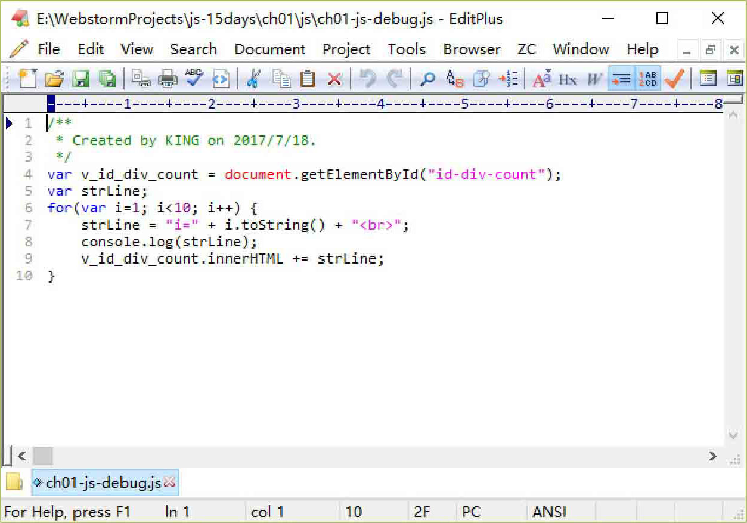The image size is (747, 523).
Task: Click the orange check mark icon
Action: [x=674, y=79]
